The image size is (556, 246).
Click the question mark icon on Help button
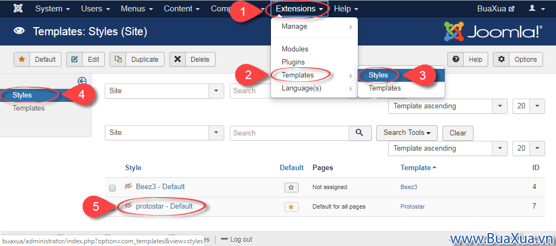(x=456, y=60)
